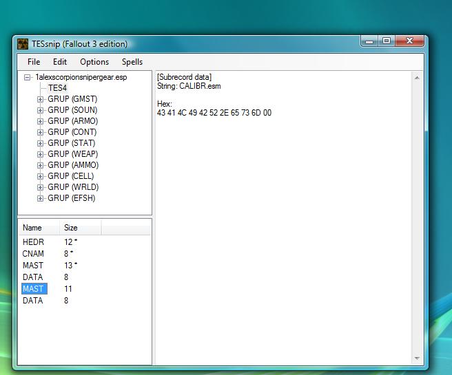The image size is (452, 375).
Task: Select GRUP (GMST) tree label
Action: (x=72, y=99)
